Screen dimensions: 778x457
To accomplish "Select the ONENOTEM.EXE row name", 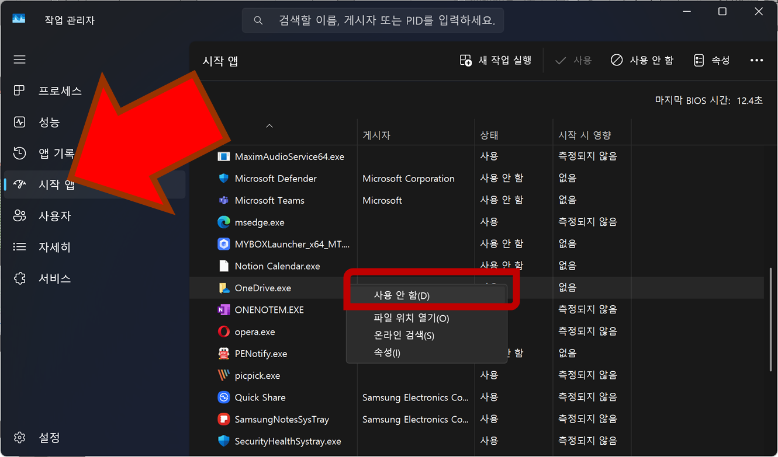I will (x=269, y=310).
